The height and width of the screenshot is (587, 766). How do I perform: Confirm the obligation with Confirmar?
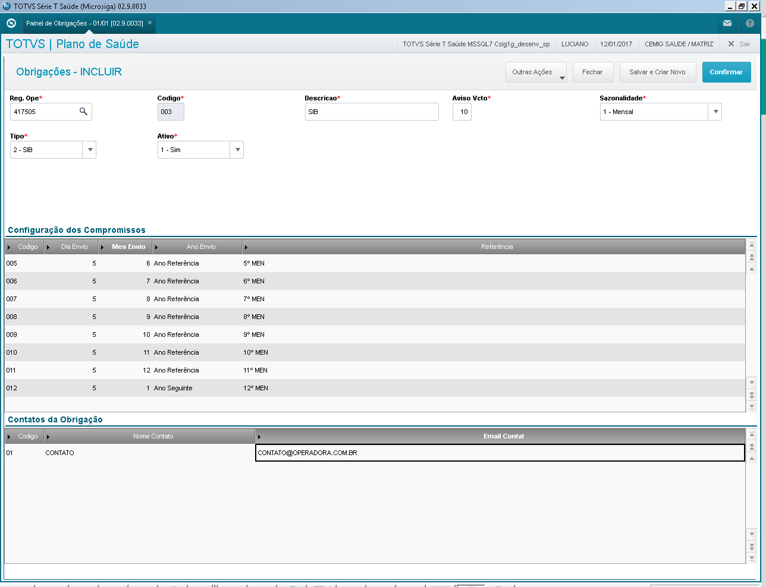726,72
